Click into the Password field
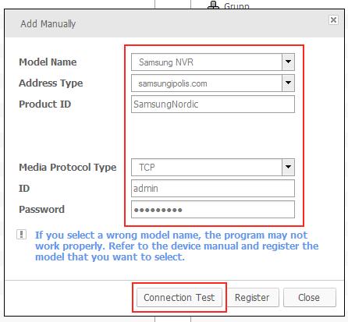348x322 pixels. (213, 209)
